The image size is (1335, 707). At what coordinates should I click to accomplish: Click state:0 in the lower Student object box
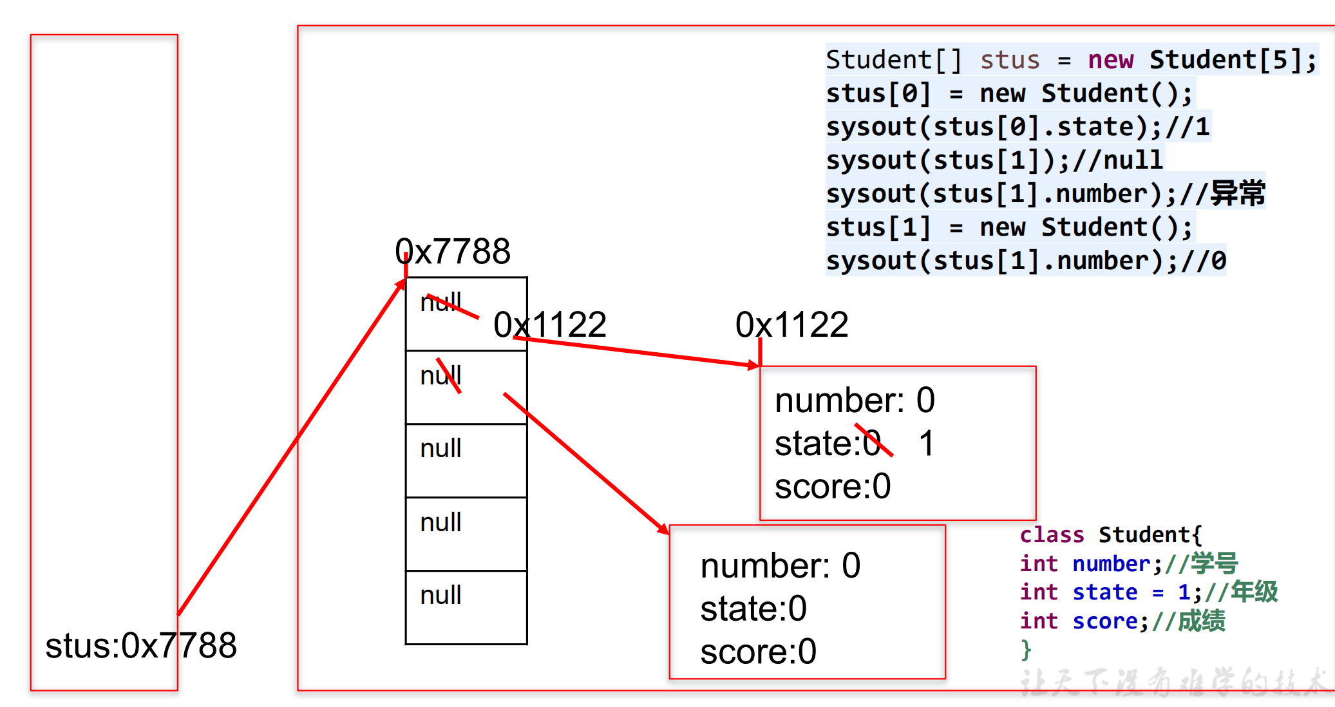click(753, 609)
